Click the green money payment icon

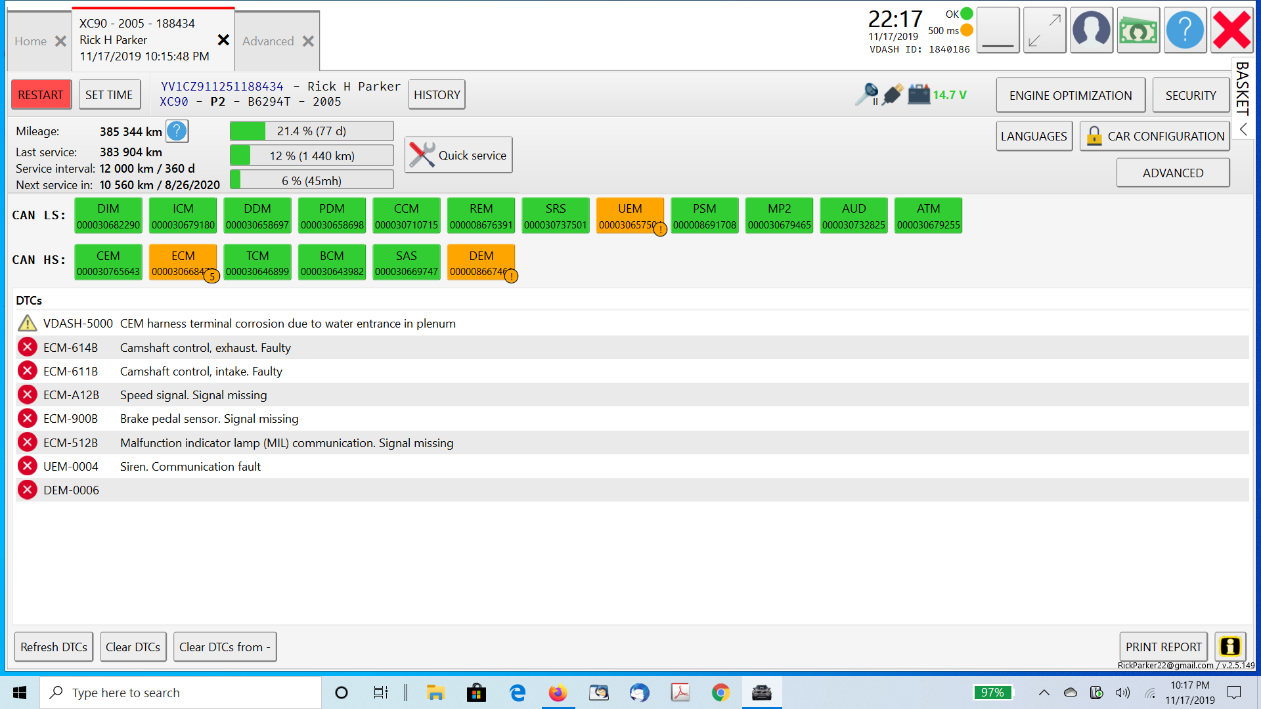pyautogui.click(x=1138, y=30)
